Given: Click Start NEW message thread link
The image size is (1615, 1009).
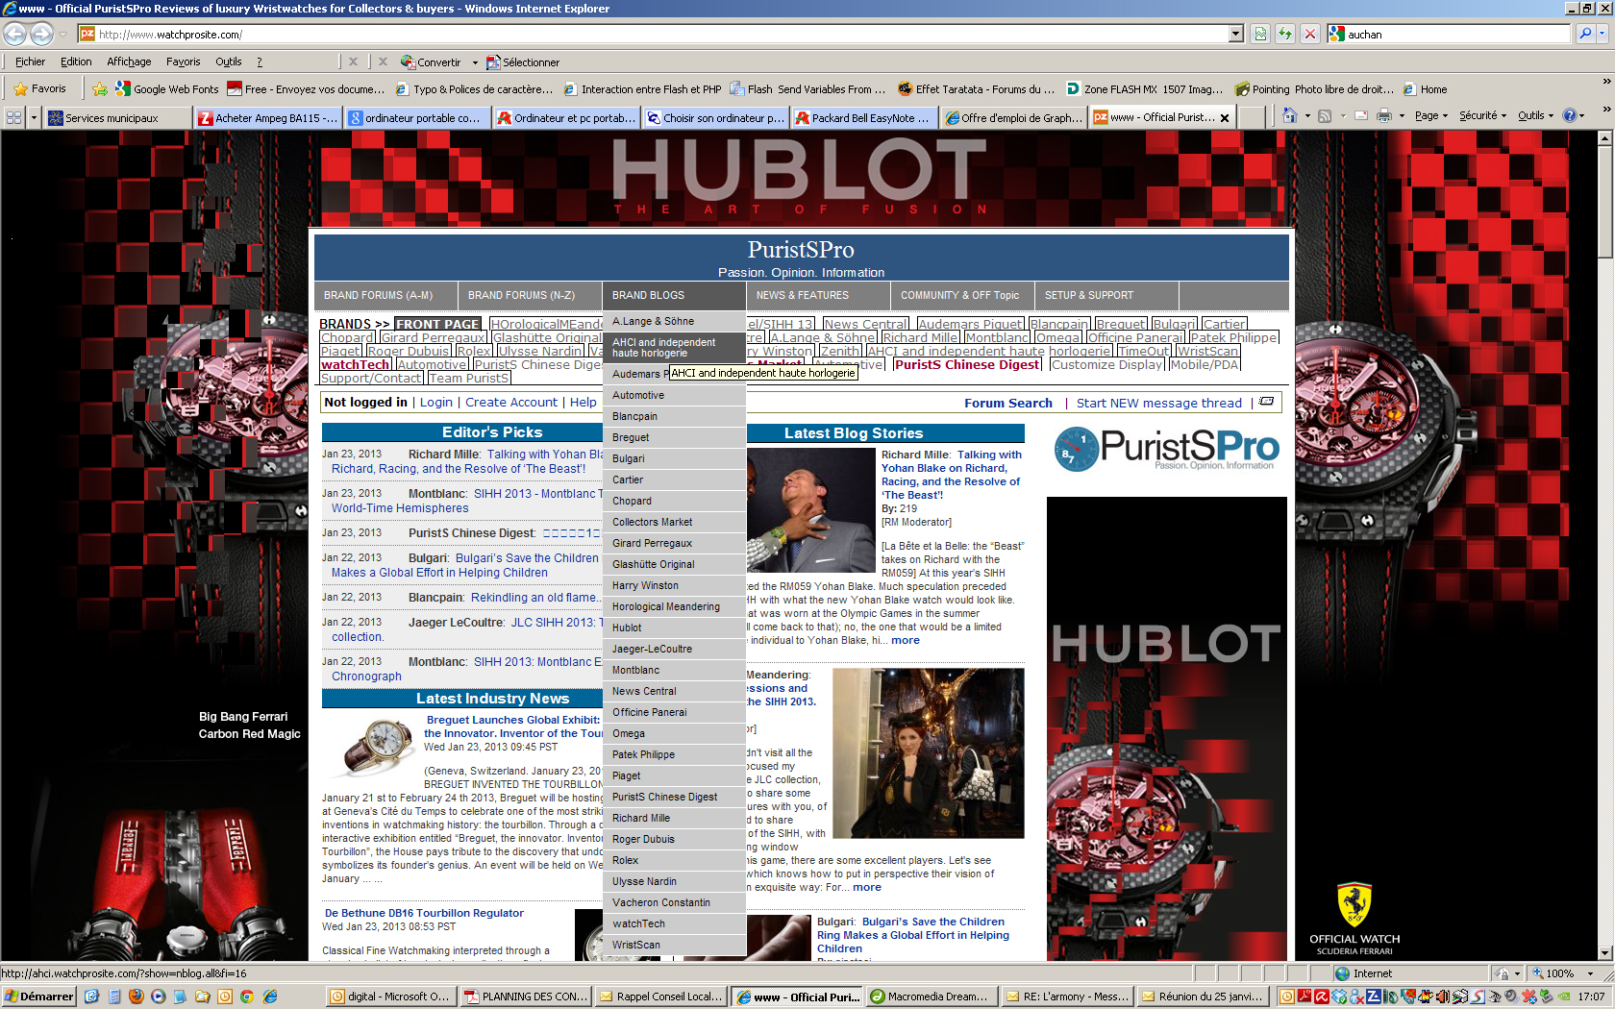Looking at the screenshot, I should point(1158,403).
